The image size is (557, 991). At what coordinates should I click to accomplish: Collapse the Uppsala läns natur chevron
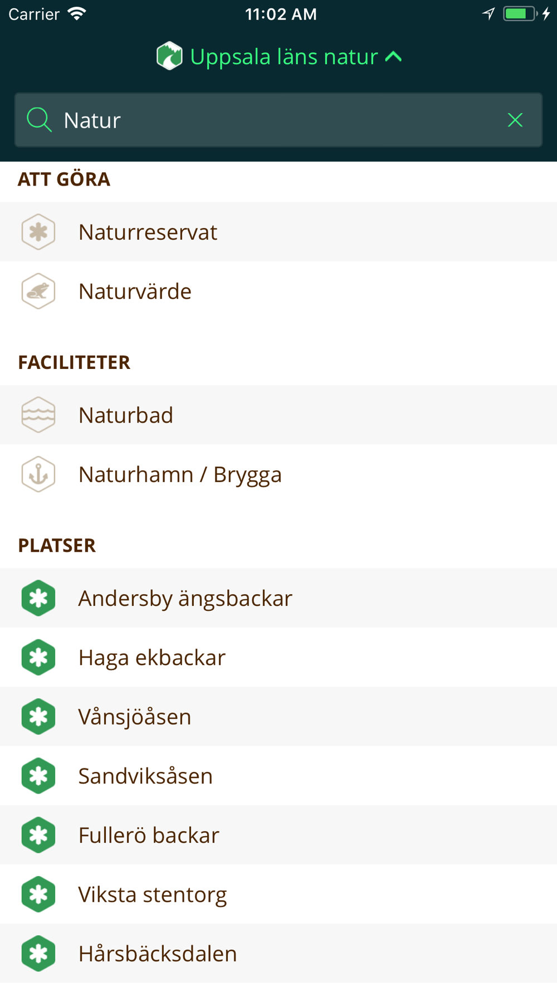coord(394,56)
